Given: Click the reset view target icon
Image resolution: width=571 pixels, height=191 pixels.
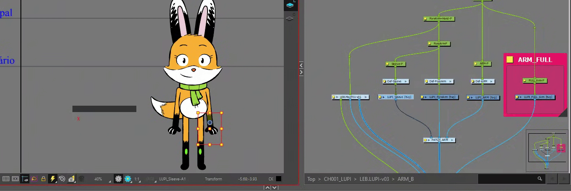Looking at the screenshot, I should (62, 179).
